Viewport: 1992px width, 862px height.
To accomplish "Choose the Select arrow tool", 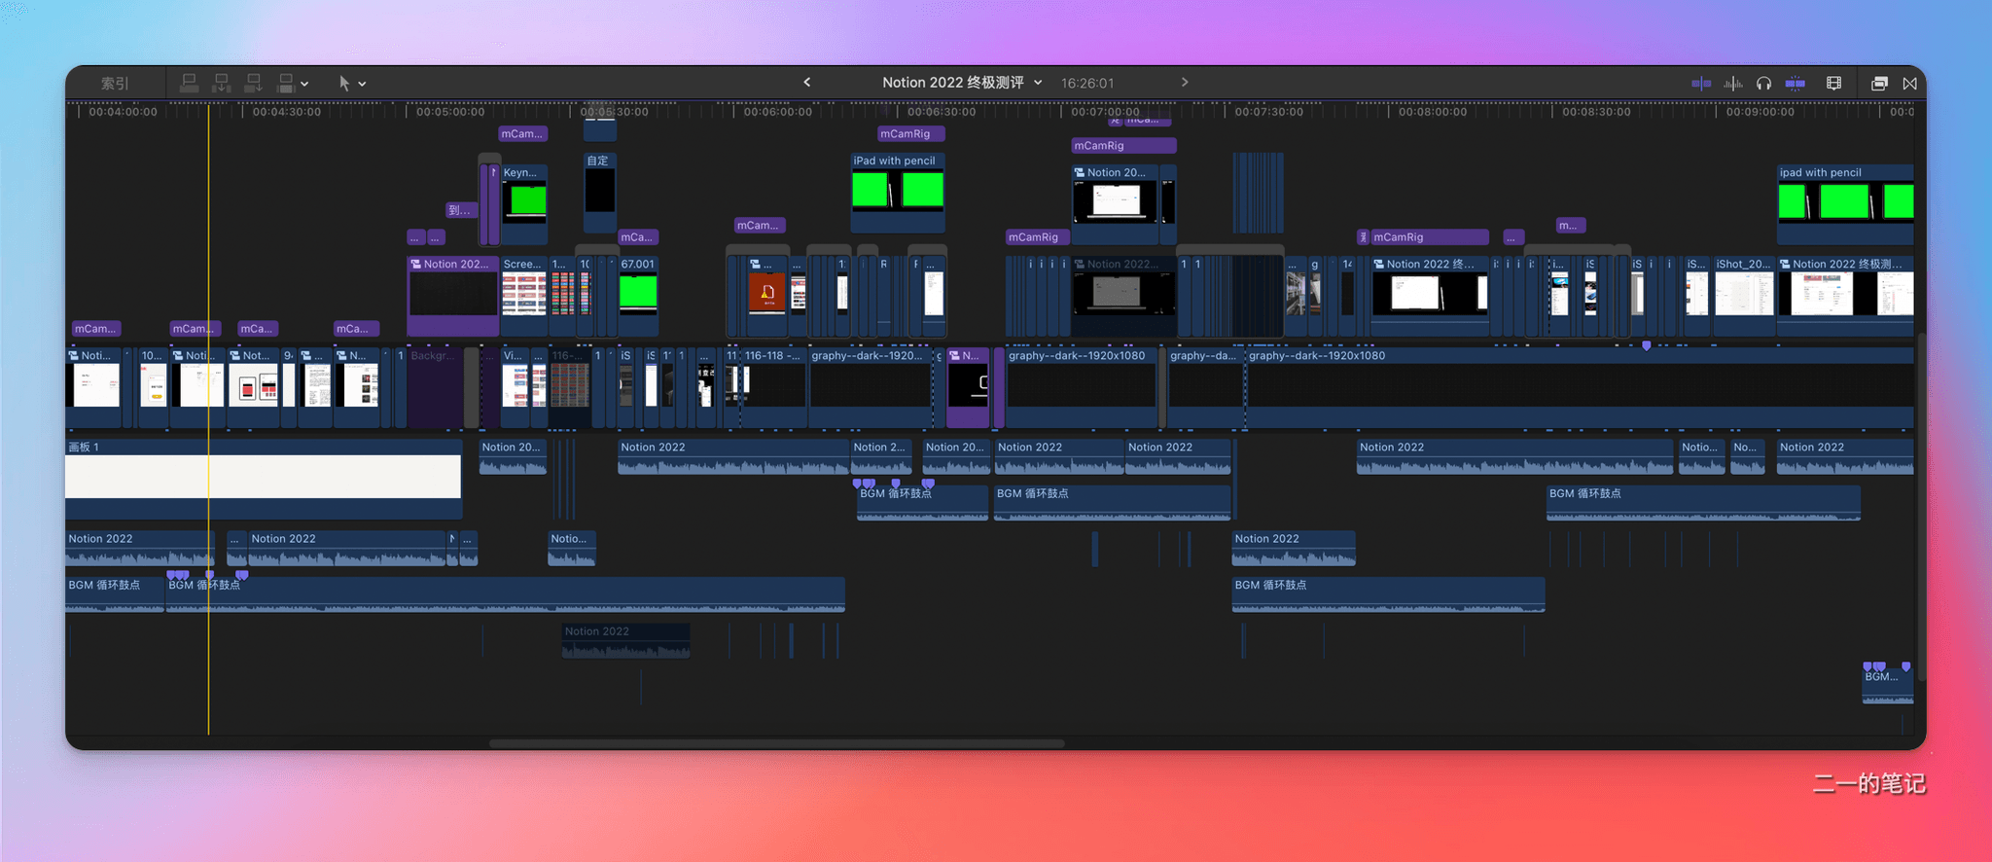I will point(344,84).
